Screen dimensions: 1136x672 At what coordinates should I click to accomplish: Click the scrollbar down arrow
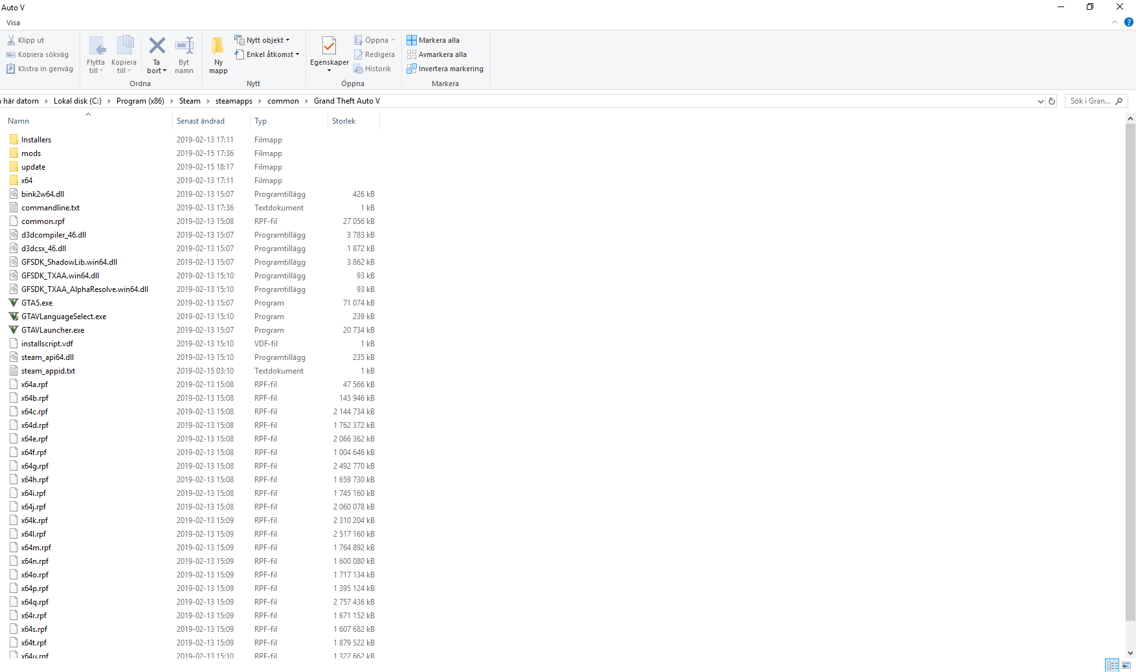1130,653
